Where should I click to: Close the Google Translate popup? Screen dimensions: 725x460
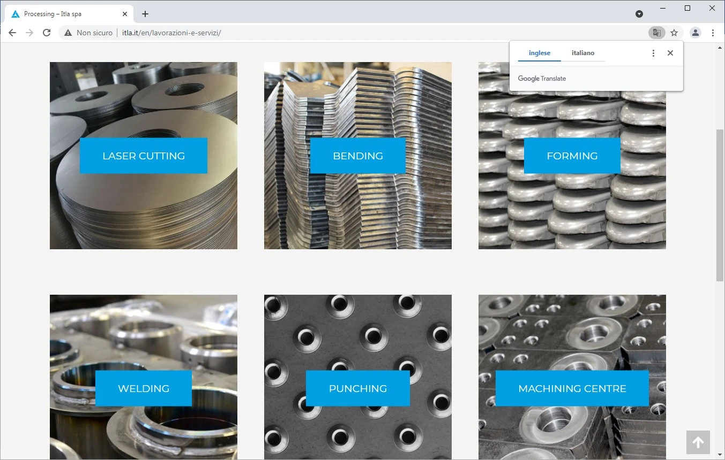(x=670, y=53)
